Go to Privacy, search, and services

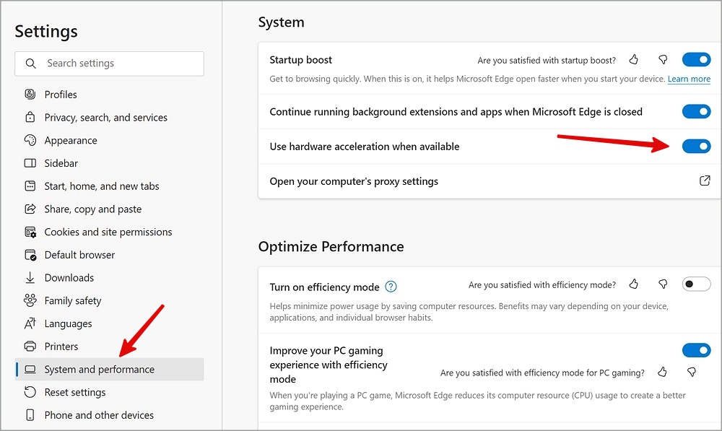[x=109, y=118]
